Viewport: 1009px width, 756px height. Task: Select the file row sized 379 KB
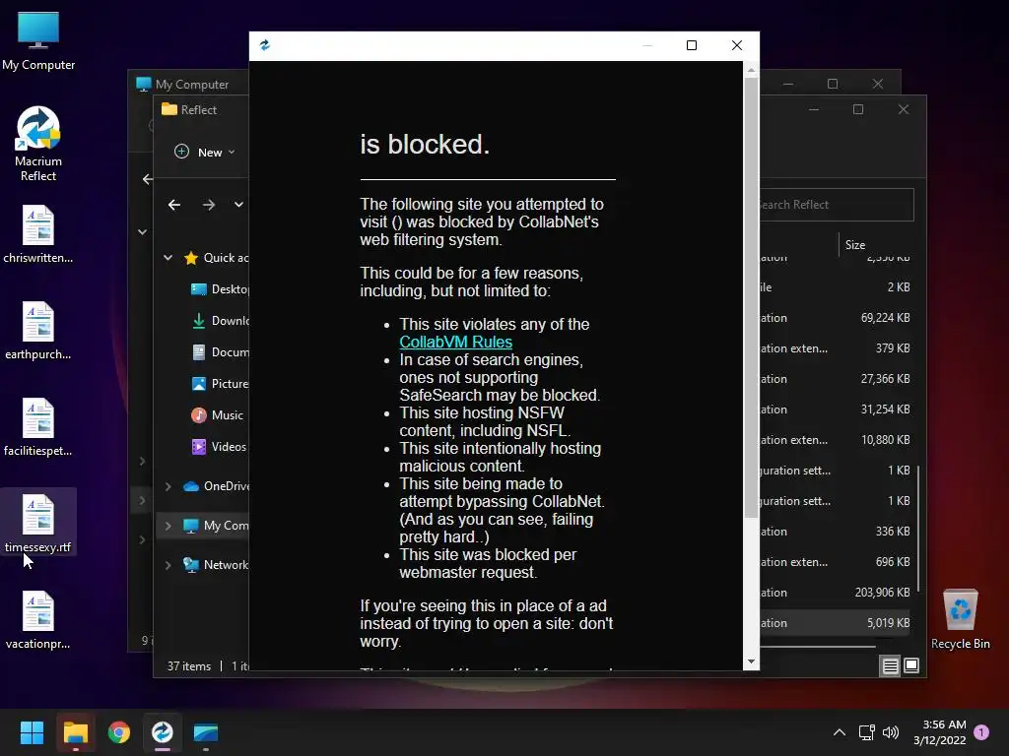836,348
